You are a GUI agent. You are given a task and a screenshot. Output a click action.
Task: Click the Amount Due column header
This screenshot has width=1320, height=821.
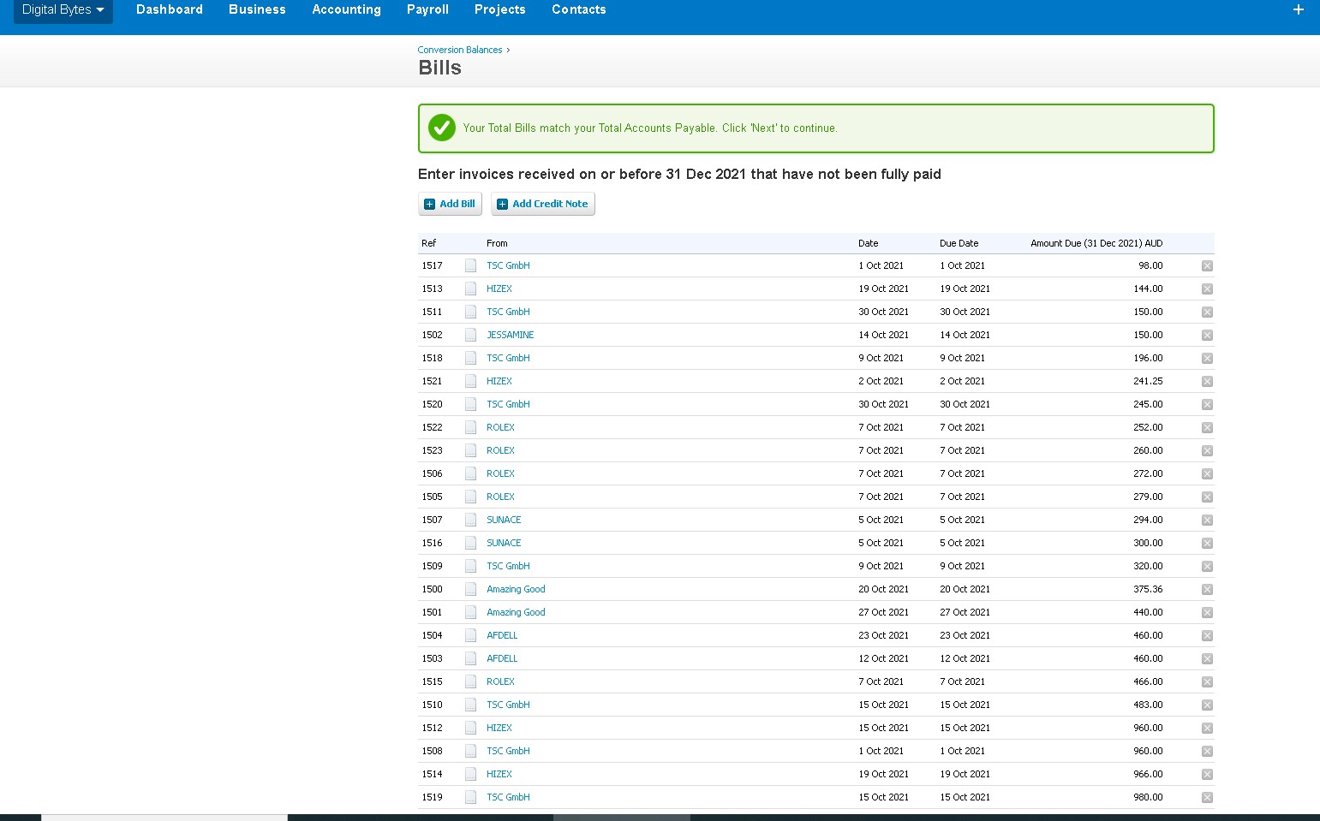coord(1096,243)
